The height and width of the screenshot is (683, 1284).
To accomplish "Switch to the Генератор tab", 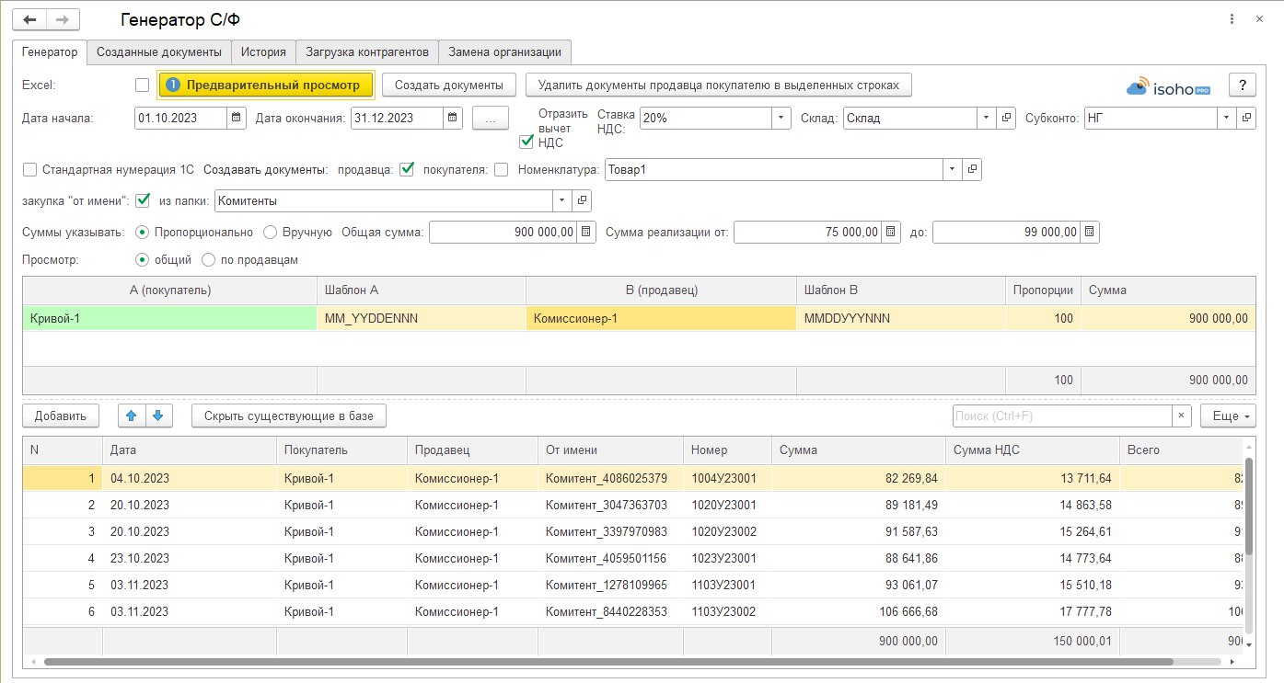I will click(50, 52).
